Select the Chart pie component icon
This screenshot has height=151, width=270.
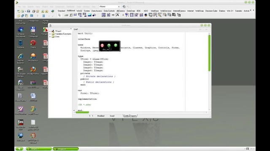coord(146,15)
